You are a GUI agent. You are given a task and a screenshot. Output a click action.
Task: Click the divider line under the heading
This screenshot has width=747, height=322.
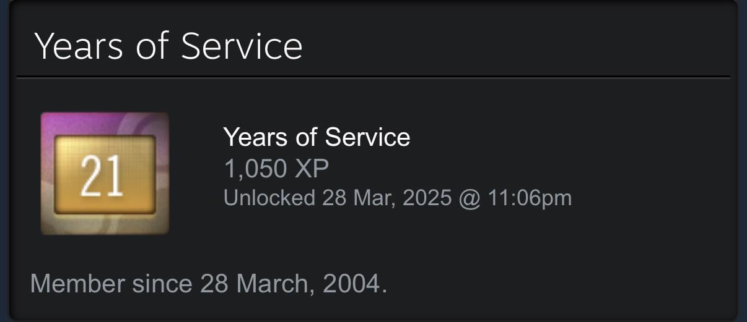coord(373,77)
